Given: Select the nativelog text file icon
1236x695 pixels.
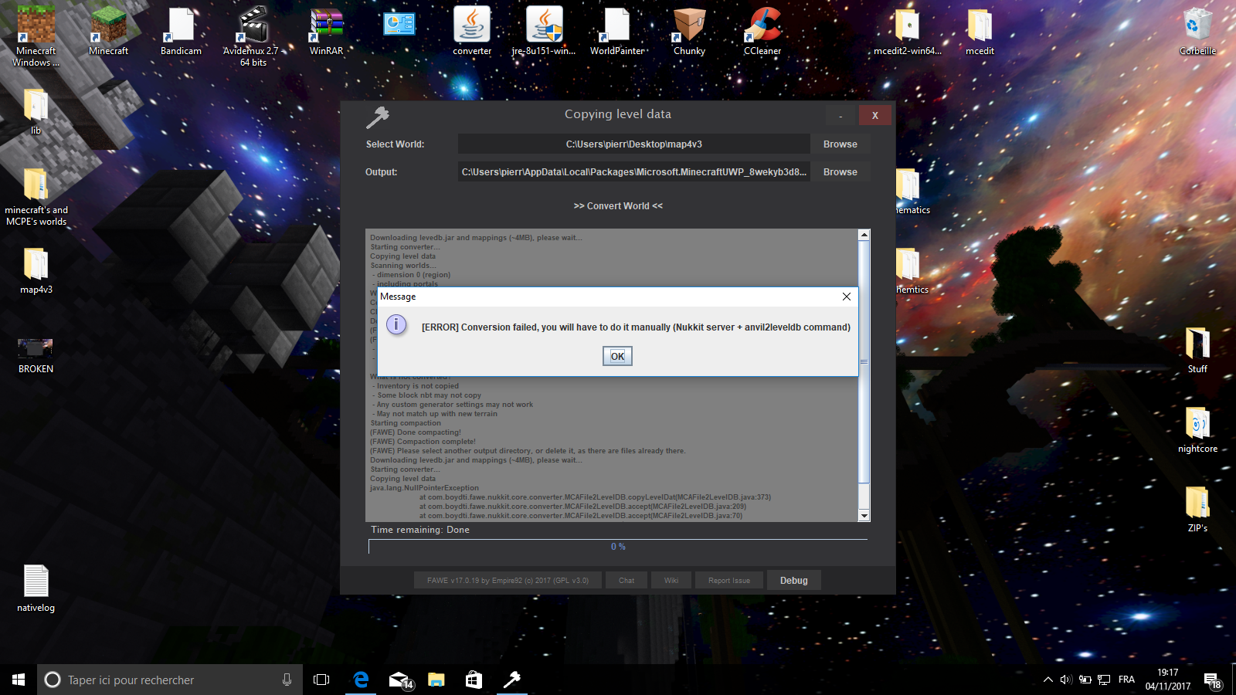Looking at the screenshot, I should (36, 588).
